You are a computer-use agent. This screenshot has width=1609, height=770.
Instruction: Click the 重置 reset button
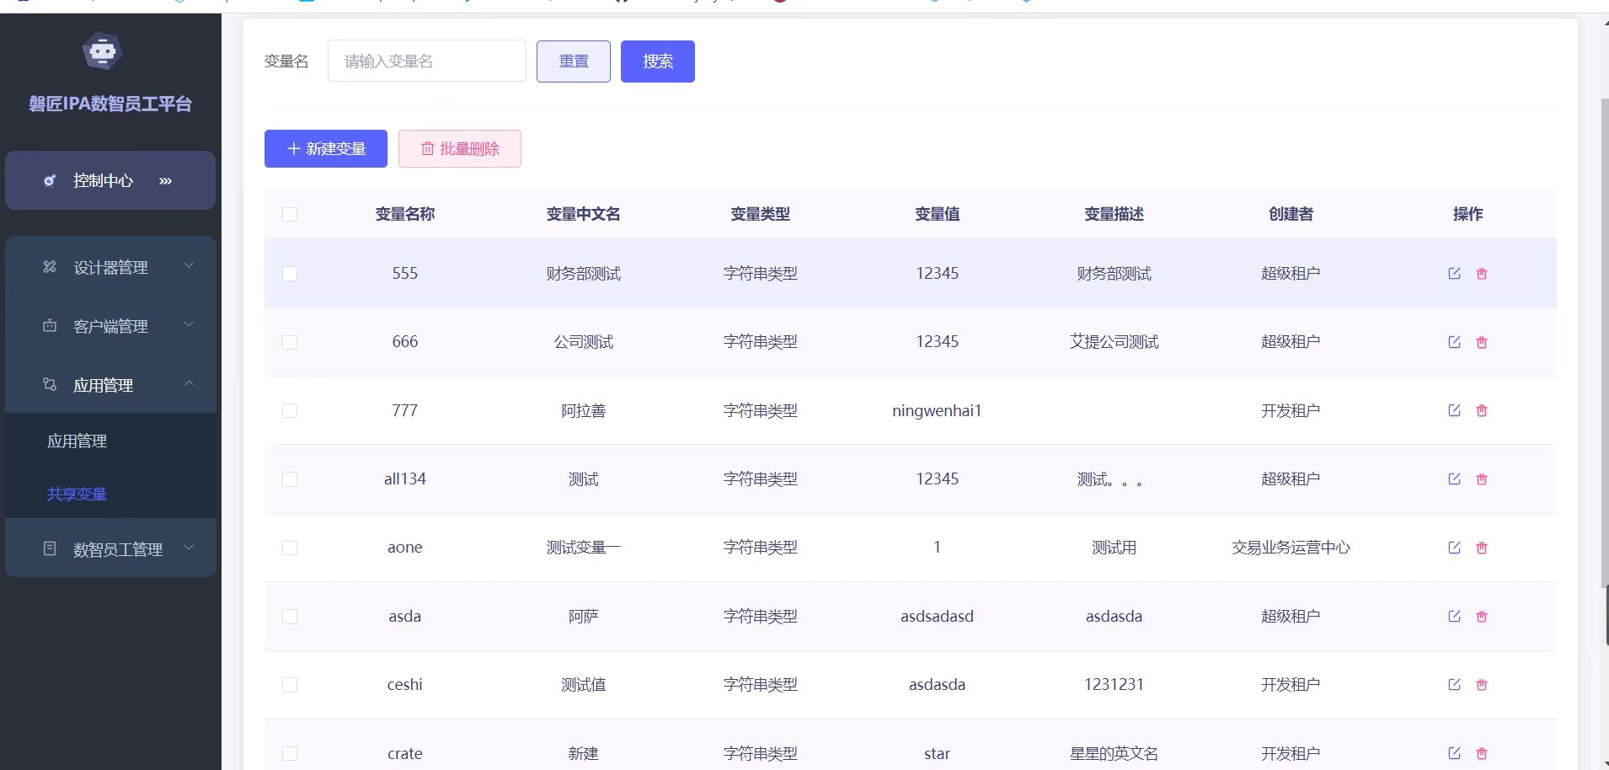point(574,61)
